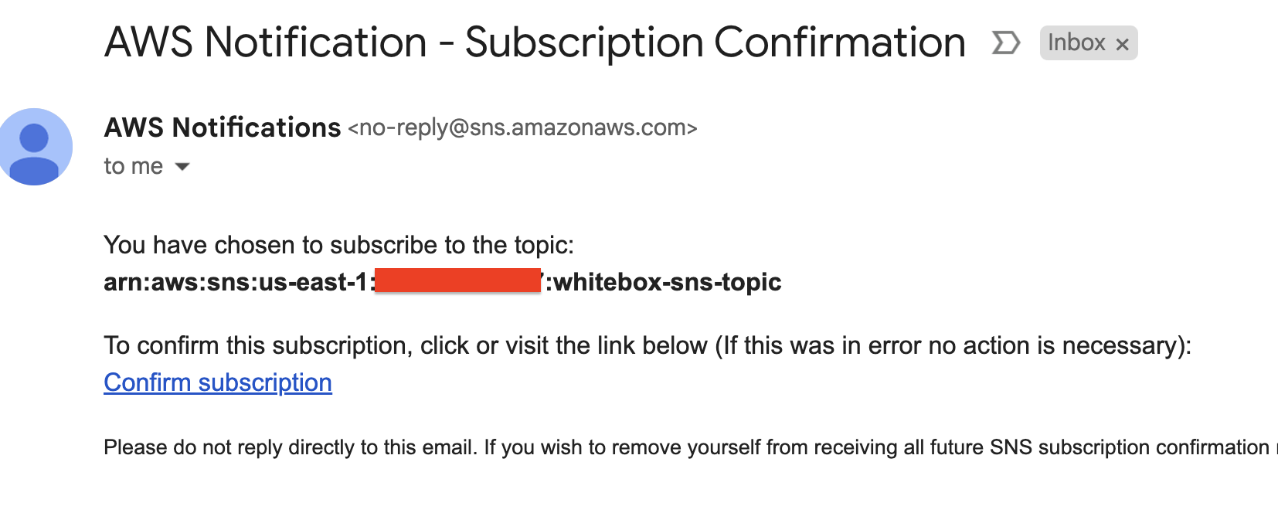
Task: Remove the Inbox label with the x
Action: (1123, 45)
